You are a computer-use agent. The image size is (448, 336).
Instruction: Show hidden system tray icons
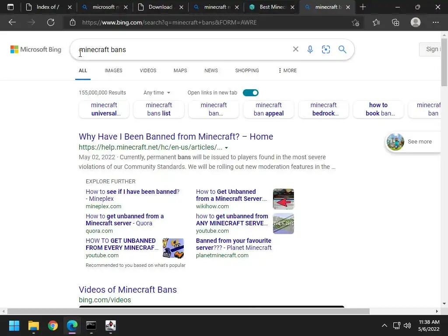click(x=385, y=325)
